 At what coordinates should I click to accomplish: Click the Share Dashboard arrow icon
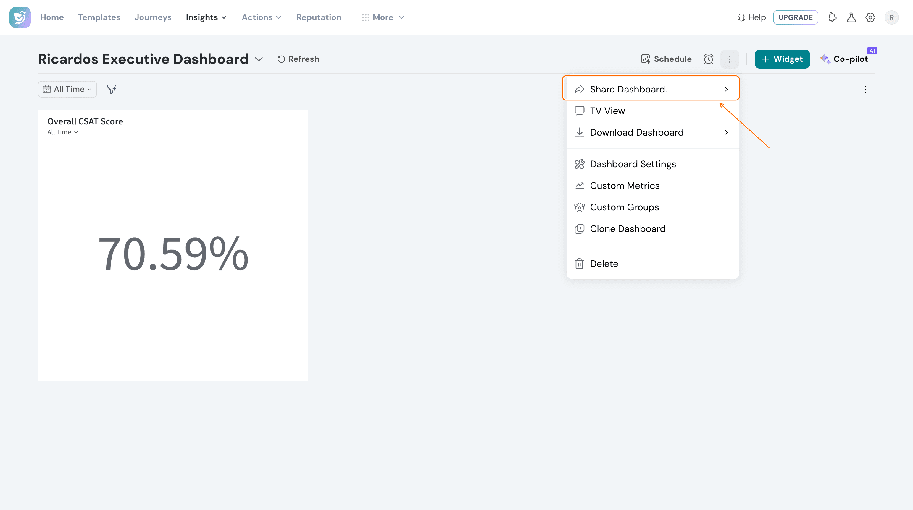(580, 89)
